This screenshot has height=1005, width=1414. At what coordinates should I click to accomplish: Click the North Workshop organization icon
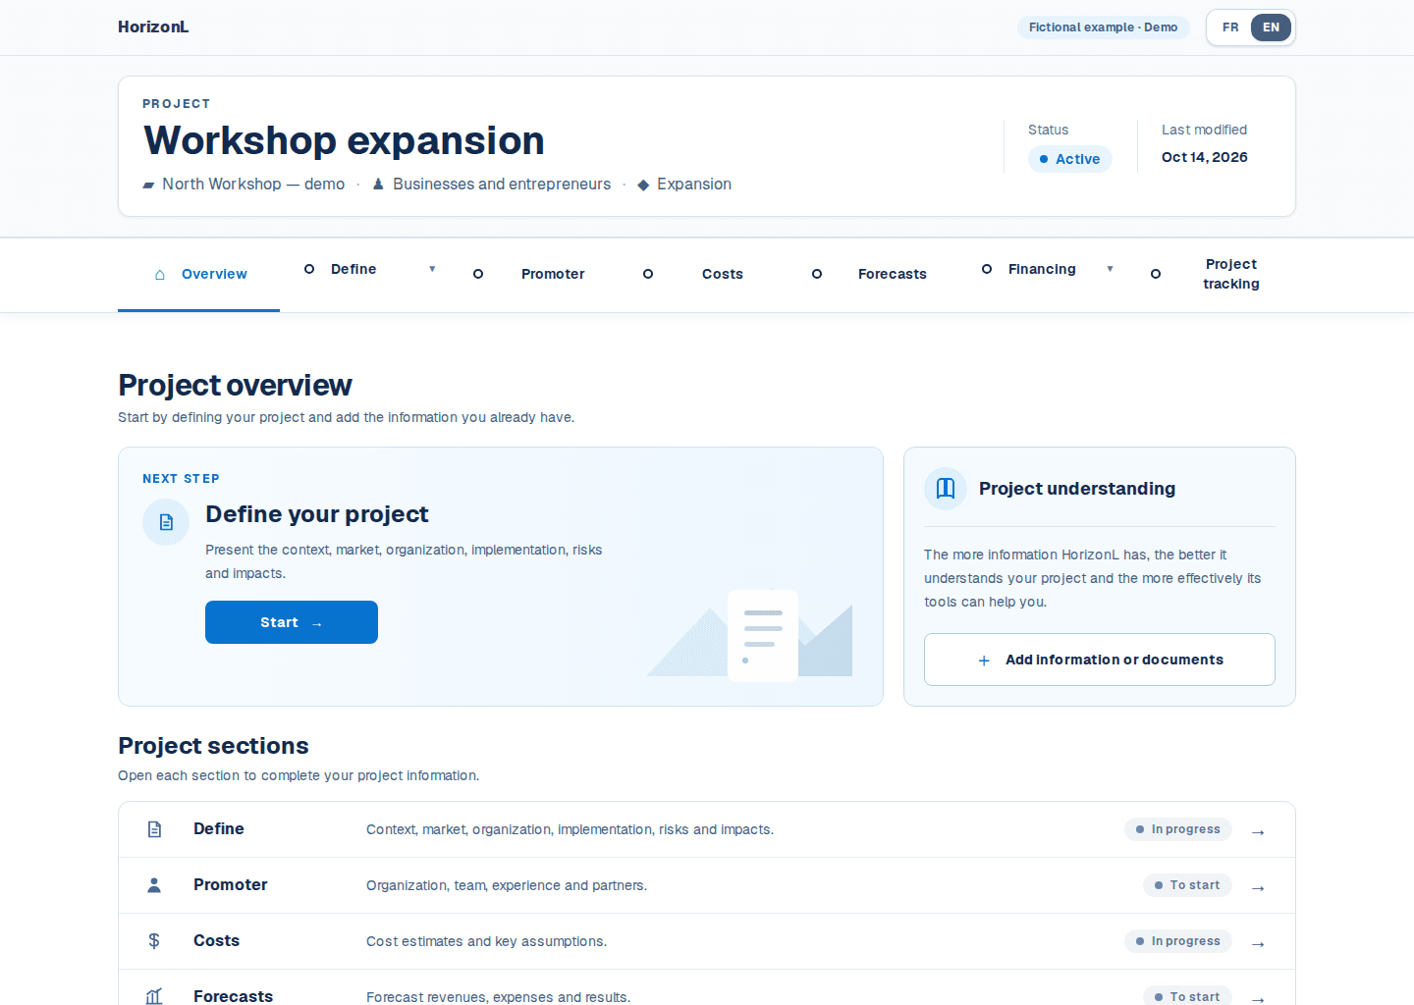point(148,185)
